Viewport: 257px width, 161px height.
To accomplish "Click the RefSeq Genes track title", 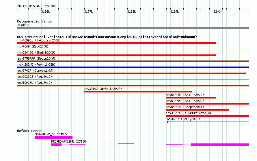I will point(29,131).
